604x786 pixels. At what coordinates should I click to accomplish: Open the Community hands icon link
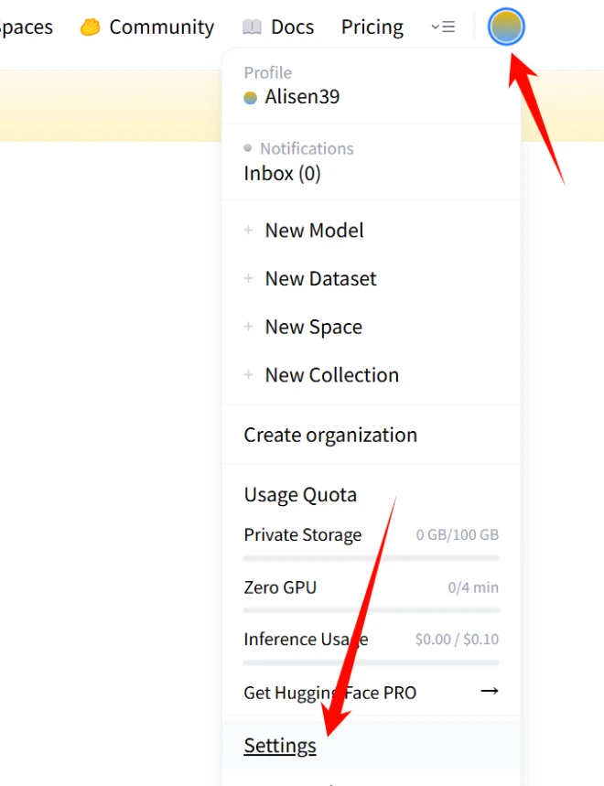[x=90, y=27]
